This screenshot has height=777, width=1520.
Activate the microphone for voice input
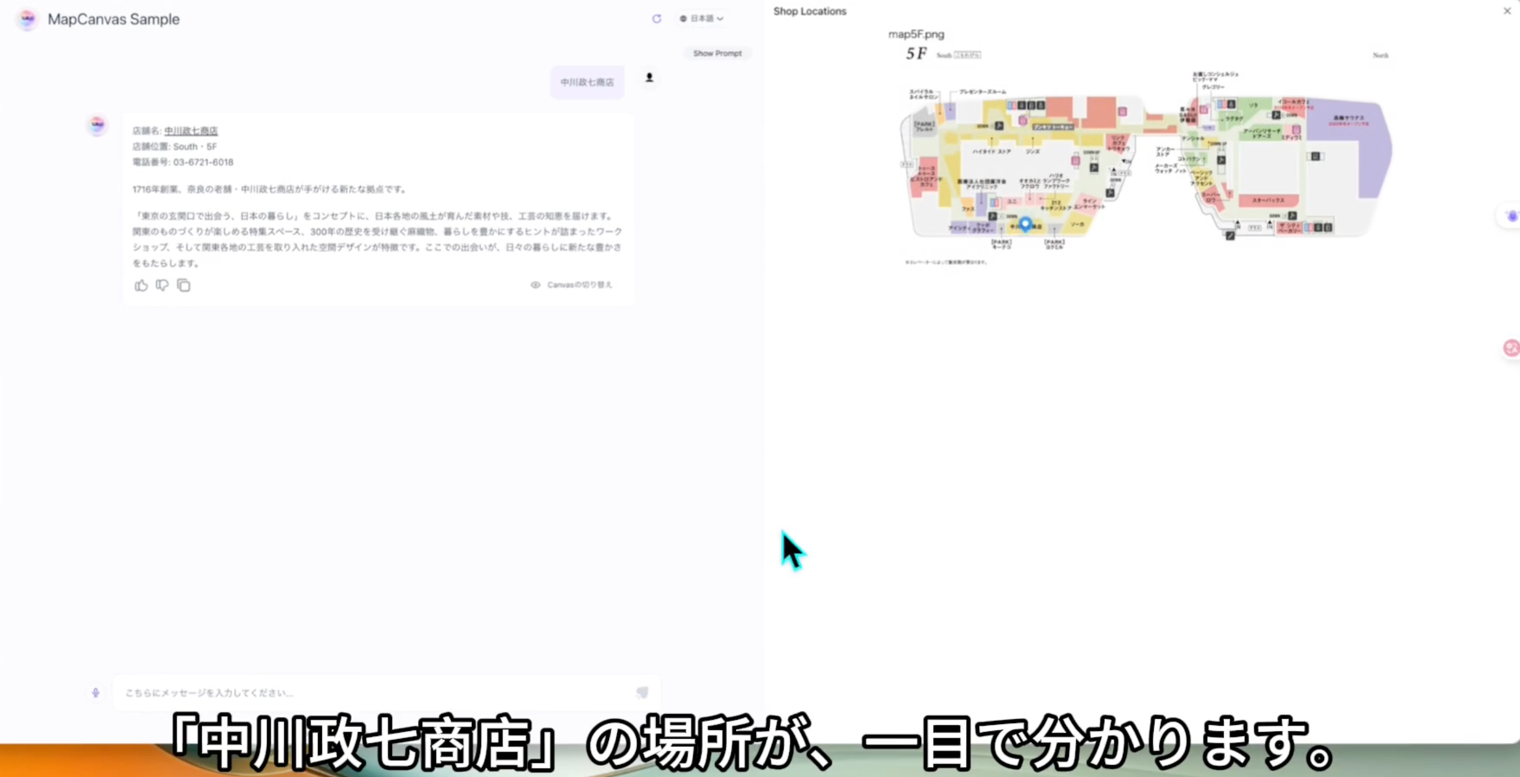pyautogui.click(x=95, y=693)
